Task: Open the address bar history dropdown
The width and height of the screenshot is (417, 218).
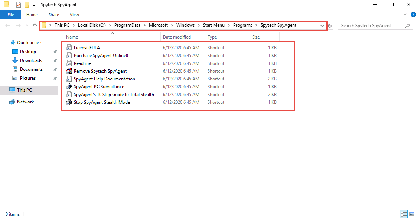Action: tap(322, 26)
